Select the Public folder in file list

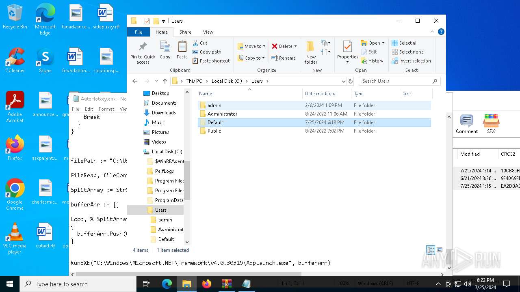point(314,131)
